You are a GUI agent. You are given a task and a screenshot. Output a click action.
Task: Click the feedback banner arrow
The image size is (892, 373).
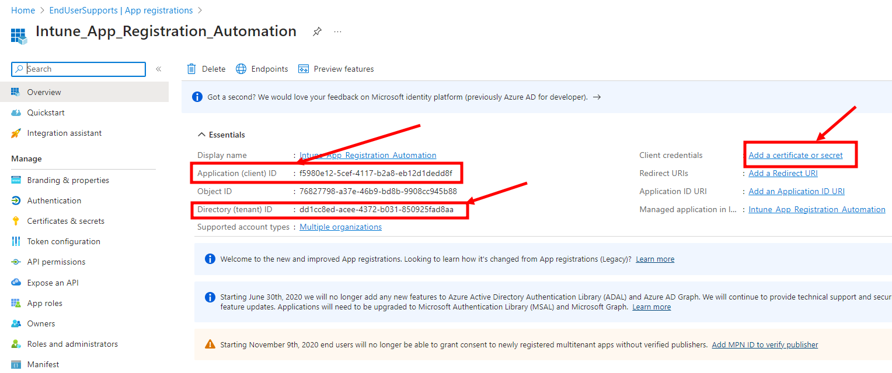point(597,97)
